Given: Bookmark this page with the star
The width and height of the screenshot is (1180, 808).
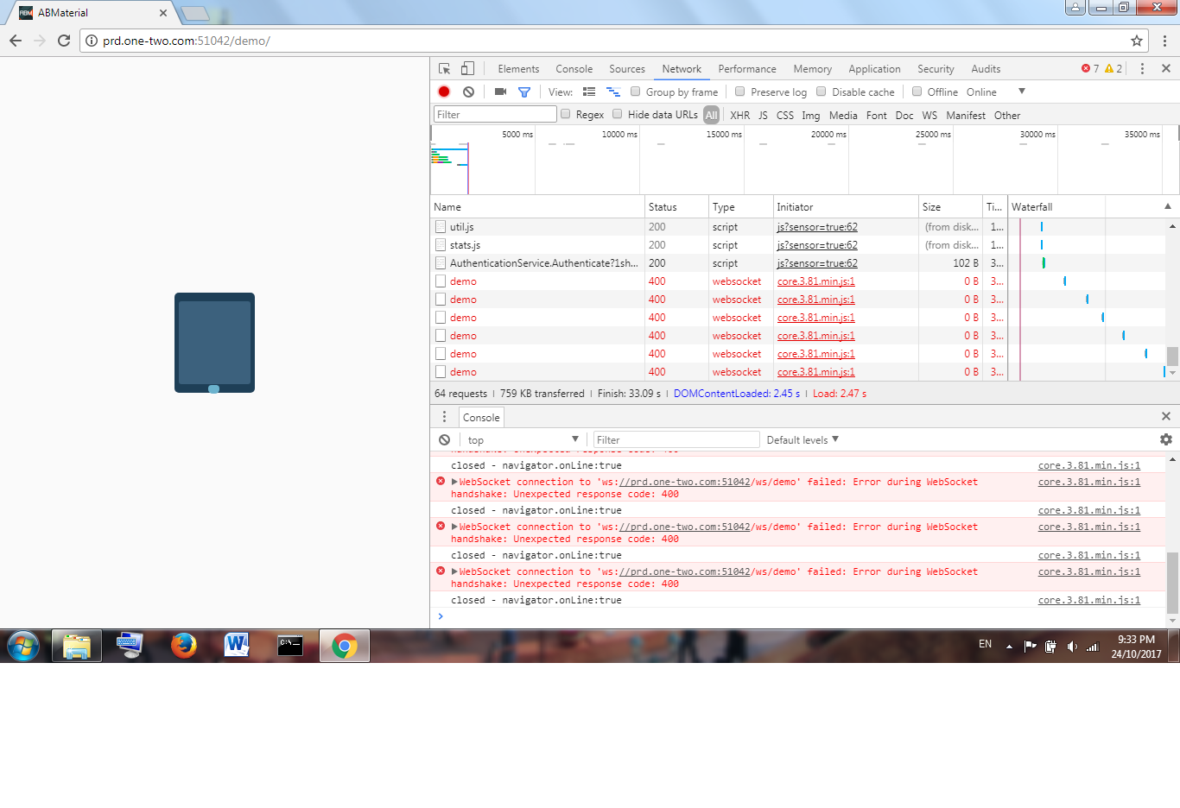Looking at the screenshot, I should tap(1137, 41).
